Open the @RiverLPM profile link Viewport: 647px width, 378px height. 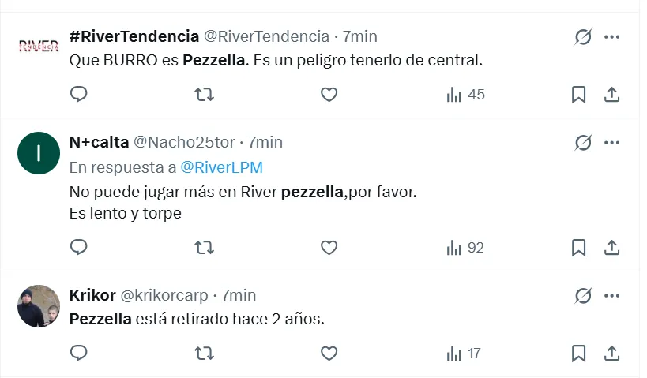click(221, 167)
